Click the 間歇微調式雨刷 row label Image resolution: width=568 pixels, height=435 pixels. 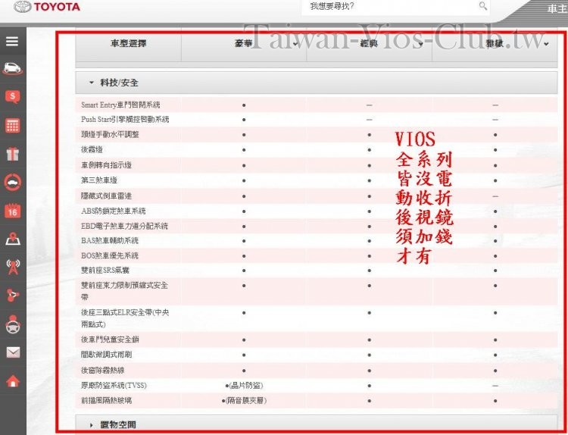[x=106, y=355]
